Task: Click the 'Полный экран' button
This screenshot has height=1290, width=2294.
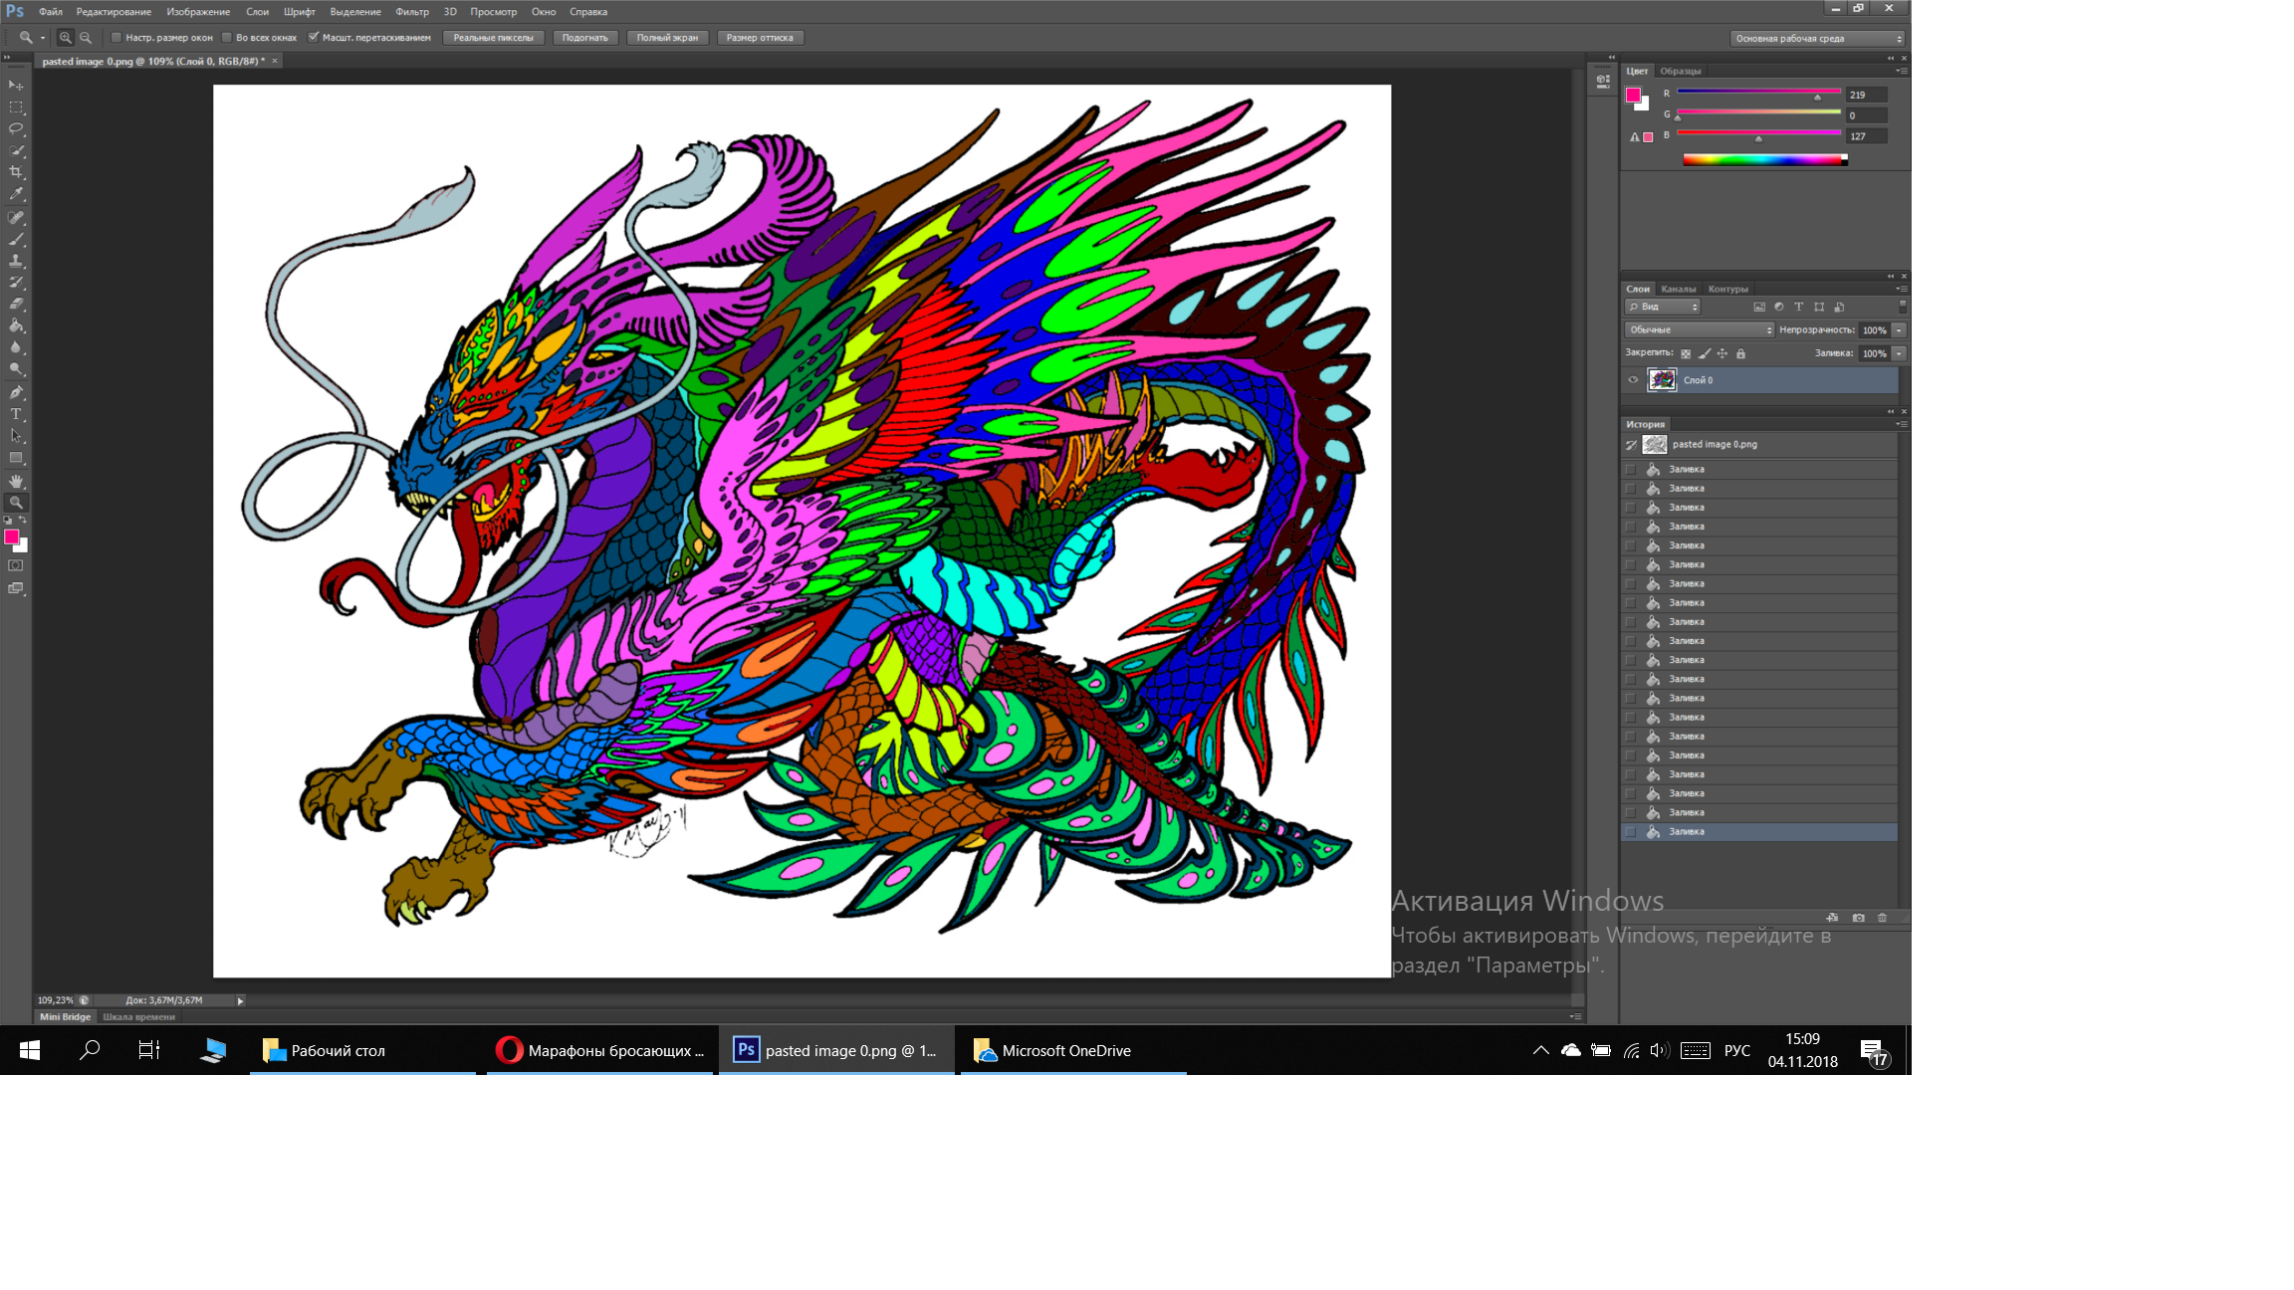Action: click(667, 38)
